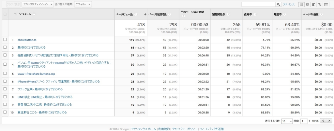The width and height of the screenshot is (334, 131).
Task: Check the sharebutton.to row checkbox
Action: pos(5,40)
